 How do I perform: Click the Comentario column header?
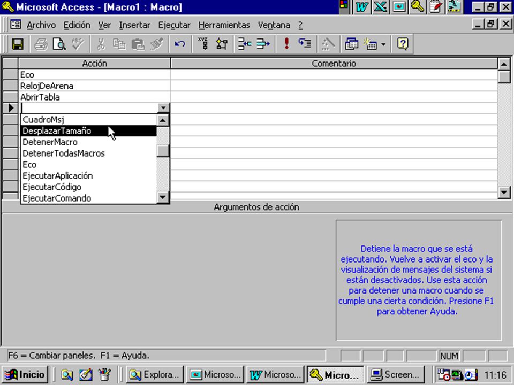[x=334, y=63]
